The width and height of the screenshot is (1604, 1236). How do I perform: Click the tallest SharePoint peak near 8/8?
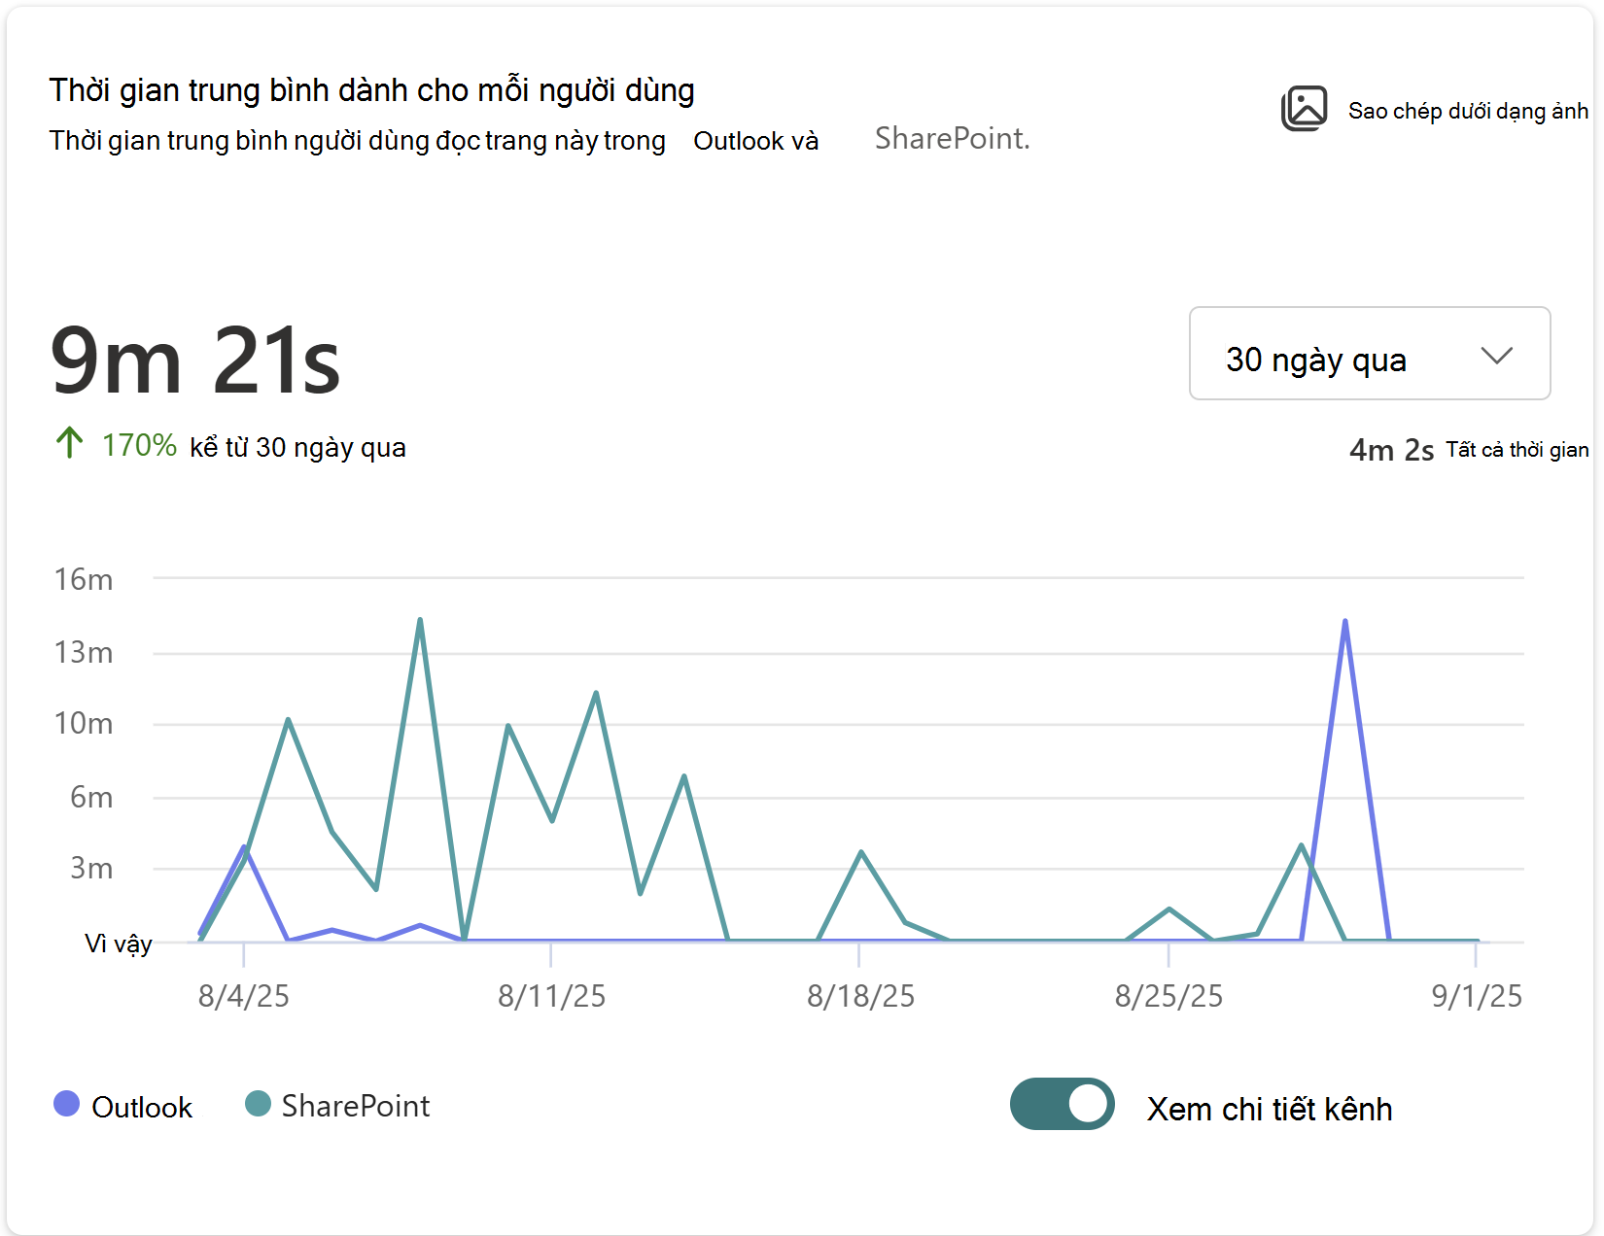(420, 620)
